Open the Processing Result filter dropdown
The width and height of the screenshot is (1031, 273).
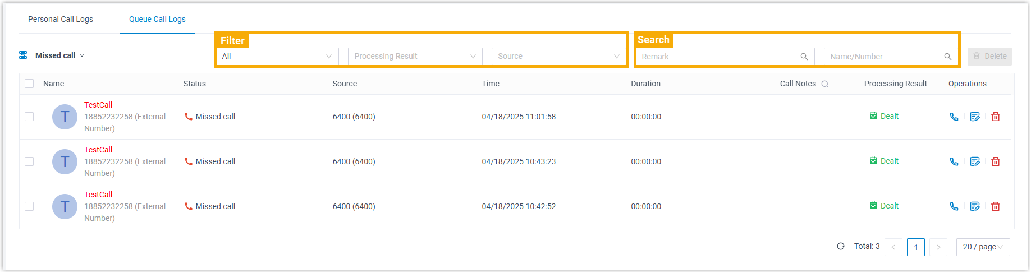pos(415,56)
